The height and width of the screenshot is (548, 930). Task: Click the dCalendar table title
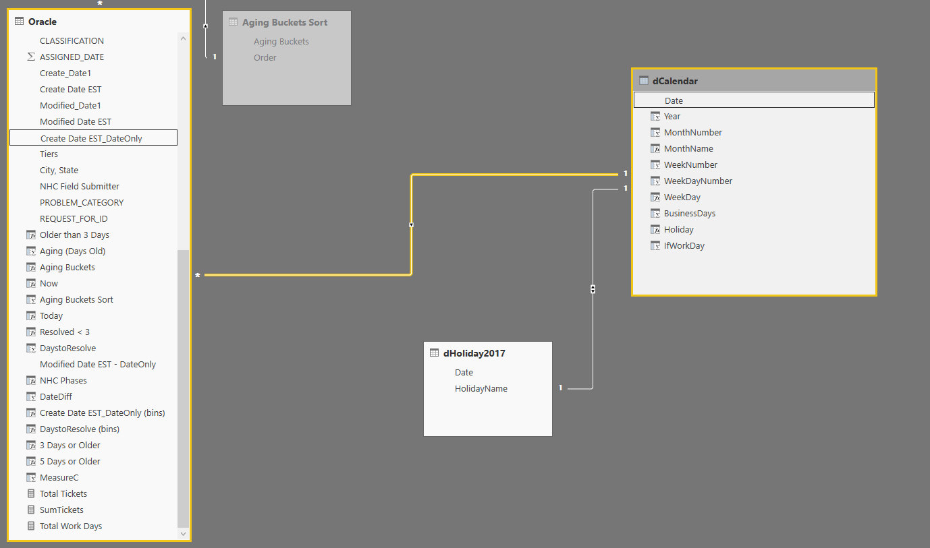click(675, 81)
